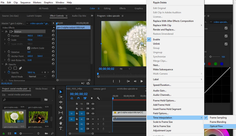Open Automate to Sequence in project panel
Image resolution: width=236 pixels, height=136 pixels.
tap(46, 134)
